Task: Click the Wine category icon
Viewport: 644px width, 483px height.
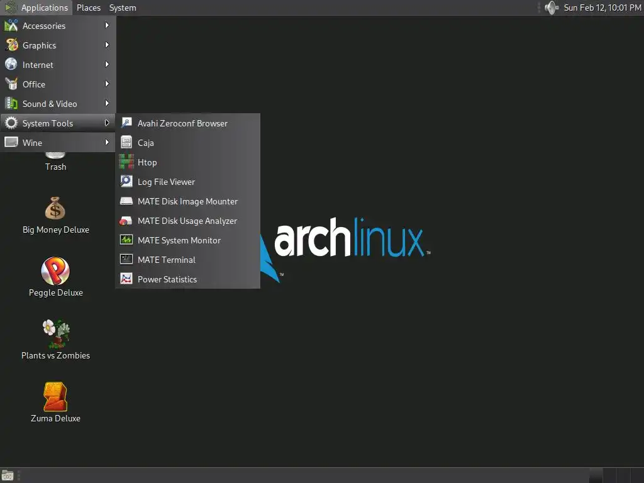Action: pyautogui.click(x=11, y=143)
